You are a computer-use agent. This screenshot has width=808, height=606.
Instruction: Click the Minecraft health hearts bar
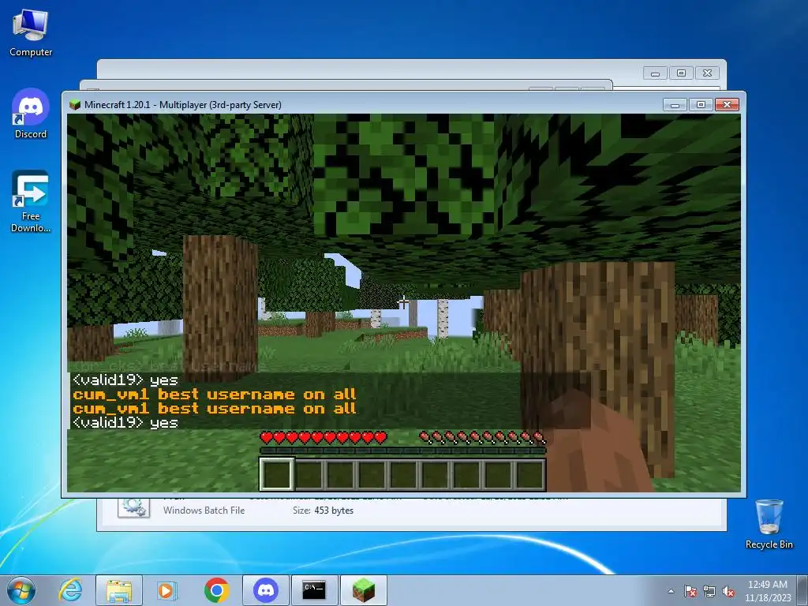point(323,437)
